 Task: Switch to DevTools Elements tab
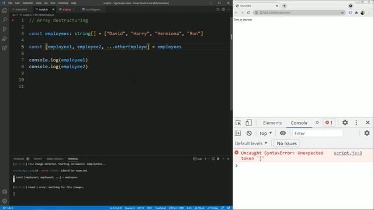(272, 123)
